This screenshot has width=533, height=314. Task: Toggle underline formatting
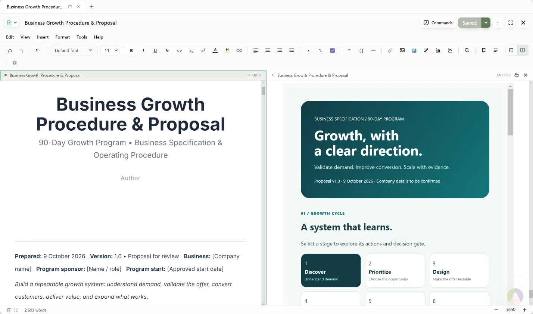155,50
